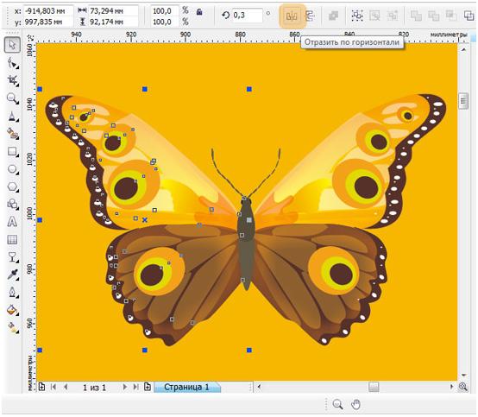Click the vertical scrollbar thumb
Screen dimensions: 478x417
[463, 100]
